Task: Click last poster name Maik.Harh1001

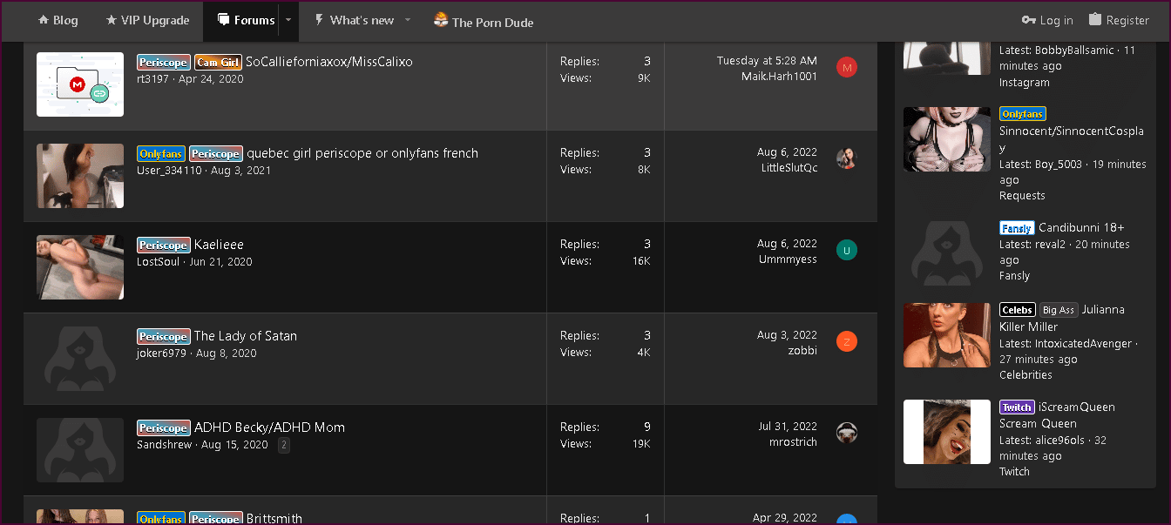Action: (779, 77)
